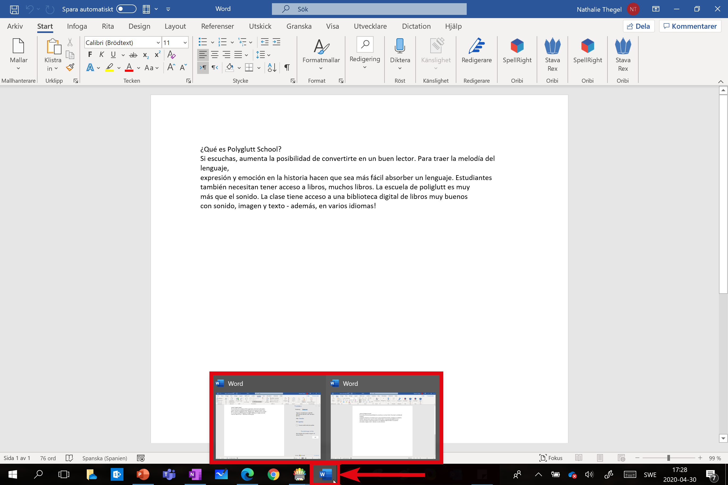The width and height of the screenshot is (728, 485).
Task: Toggle strikethrough formatting
Action: (x=133, y=55)
